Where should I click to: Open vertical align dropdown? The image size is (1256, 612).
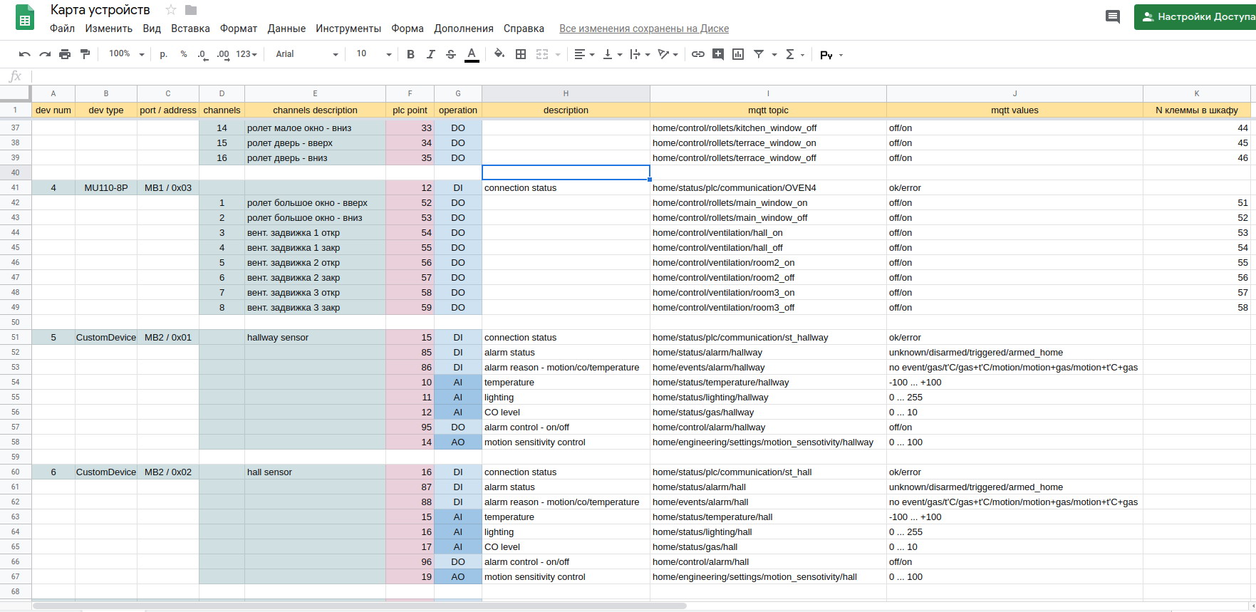(x=612, y=54)
